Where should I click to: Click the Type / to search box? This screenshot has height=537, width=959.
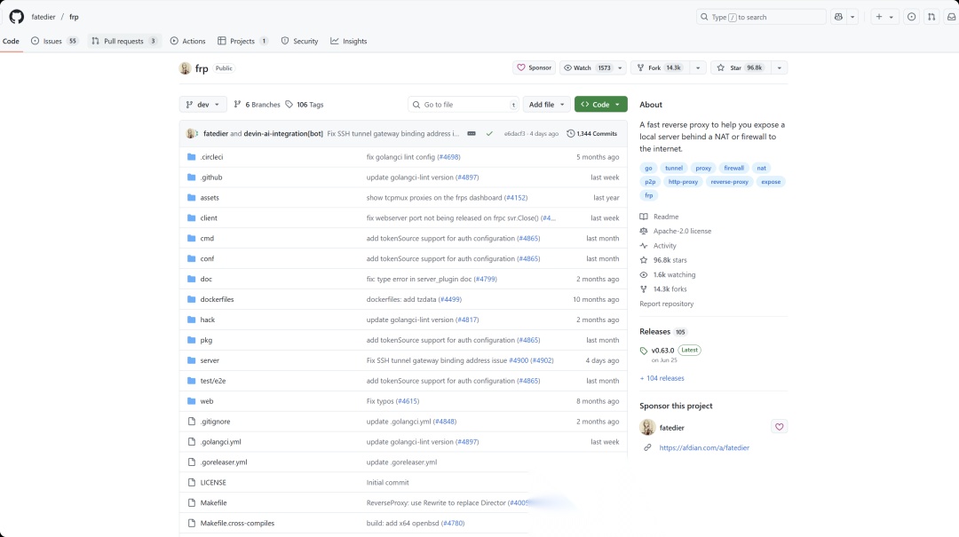761,17
